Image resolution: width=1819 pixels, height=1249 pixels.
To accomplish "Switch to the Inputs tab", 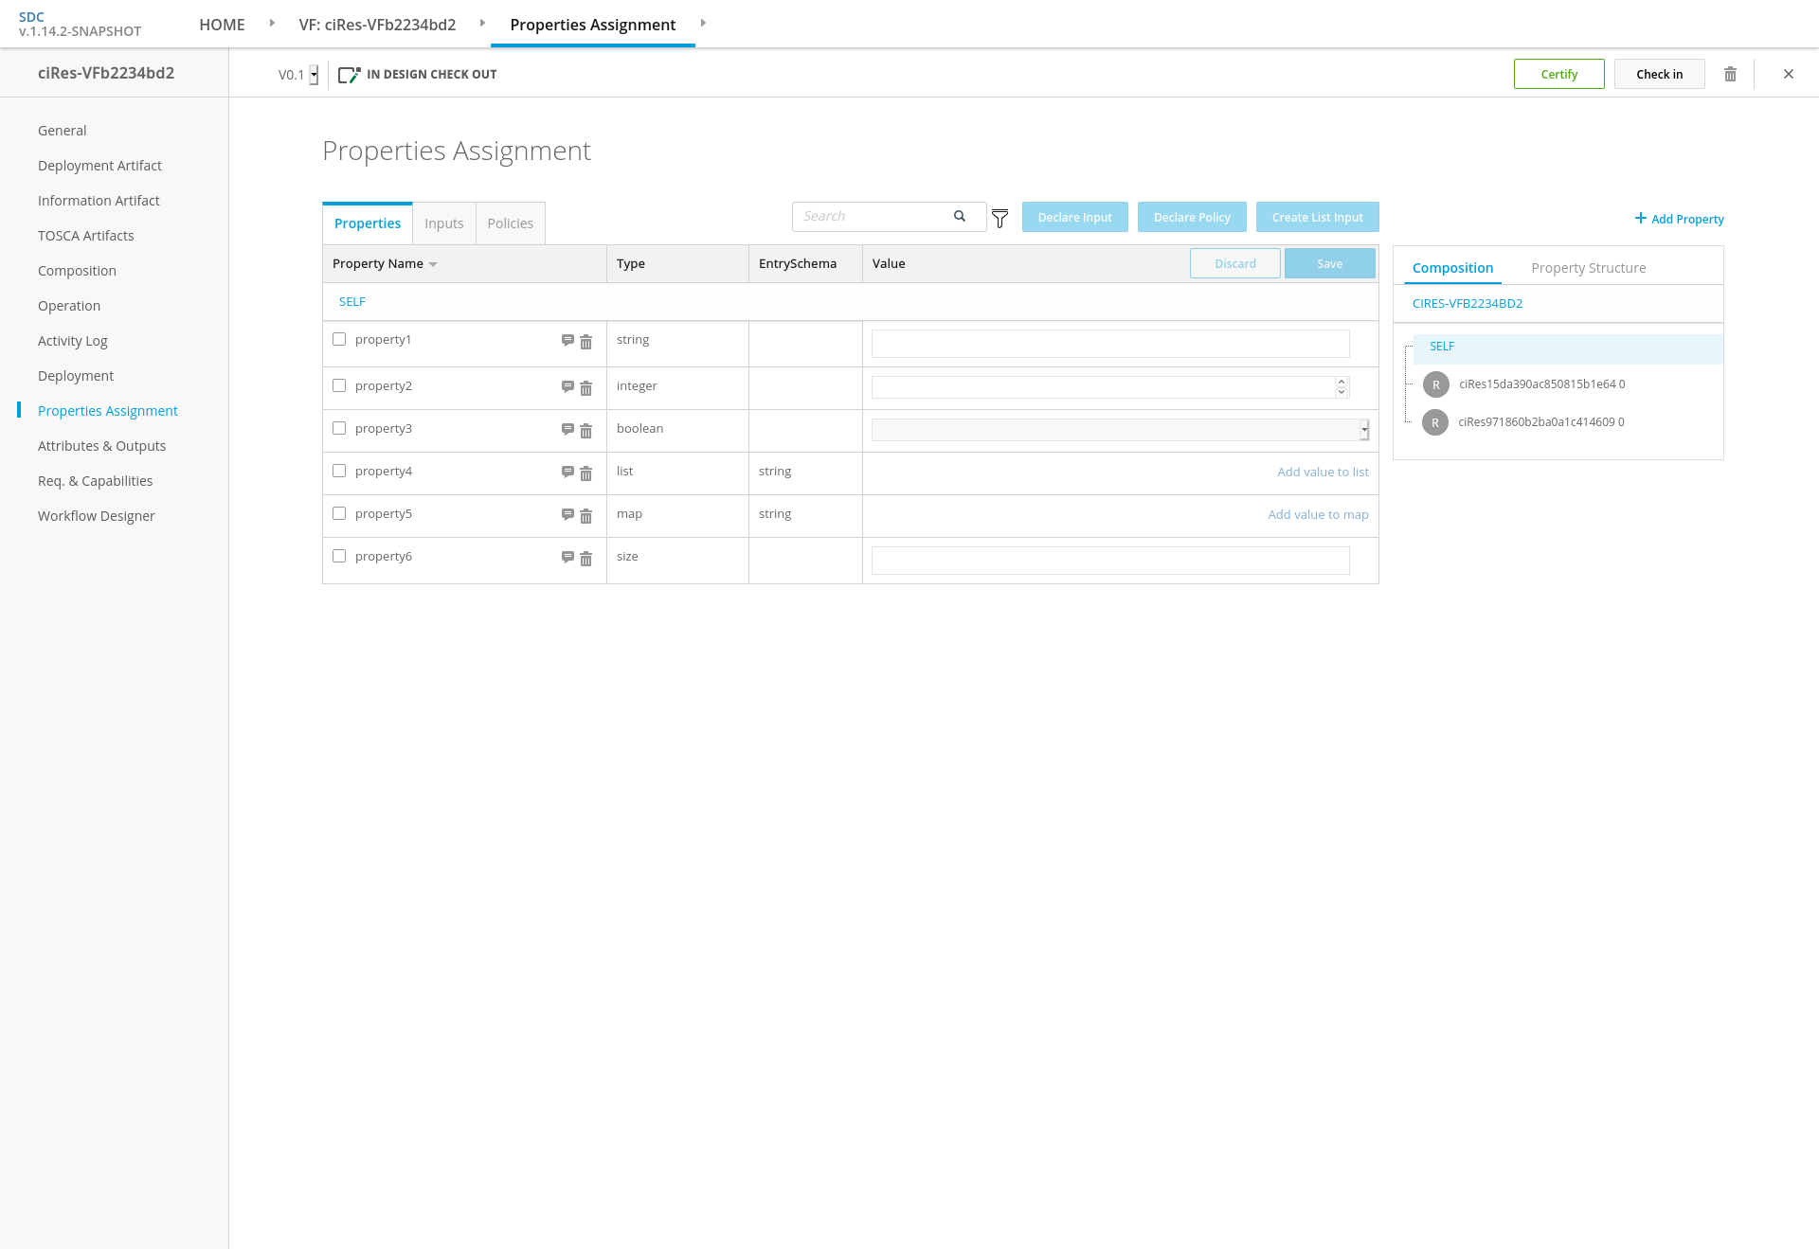I will click(x=443, y=223).
